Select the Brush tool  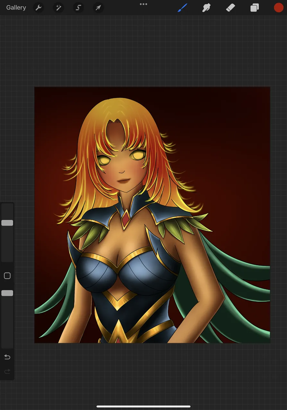(182, 8)
